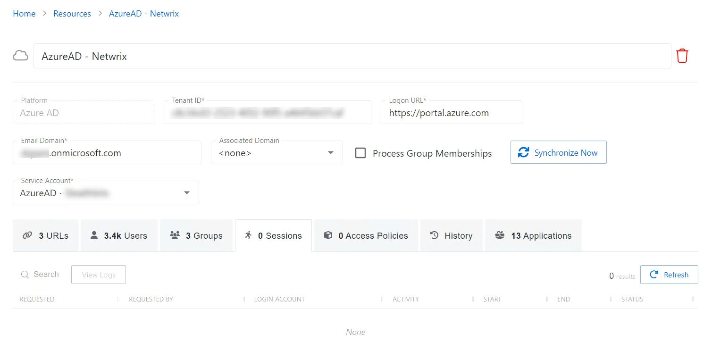Sort by STATUS column header
The image size is (712, 351).
coord(632,299)
